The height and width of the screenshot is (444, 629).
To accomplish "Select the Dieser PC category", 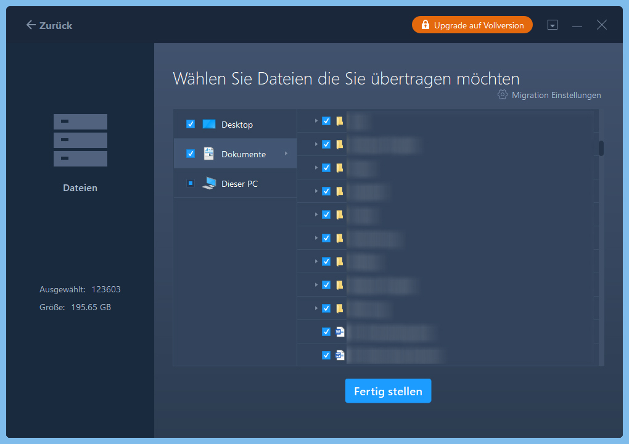I will pyautogui.click(x=239, y=183).
